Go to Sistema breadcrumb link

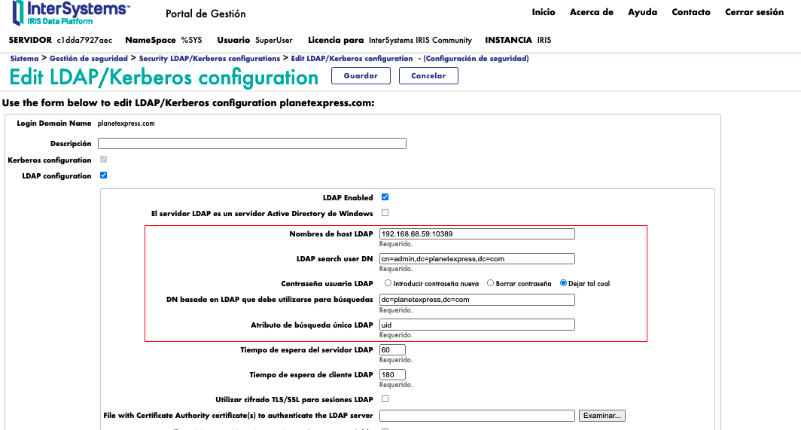24,58
